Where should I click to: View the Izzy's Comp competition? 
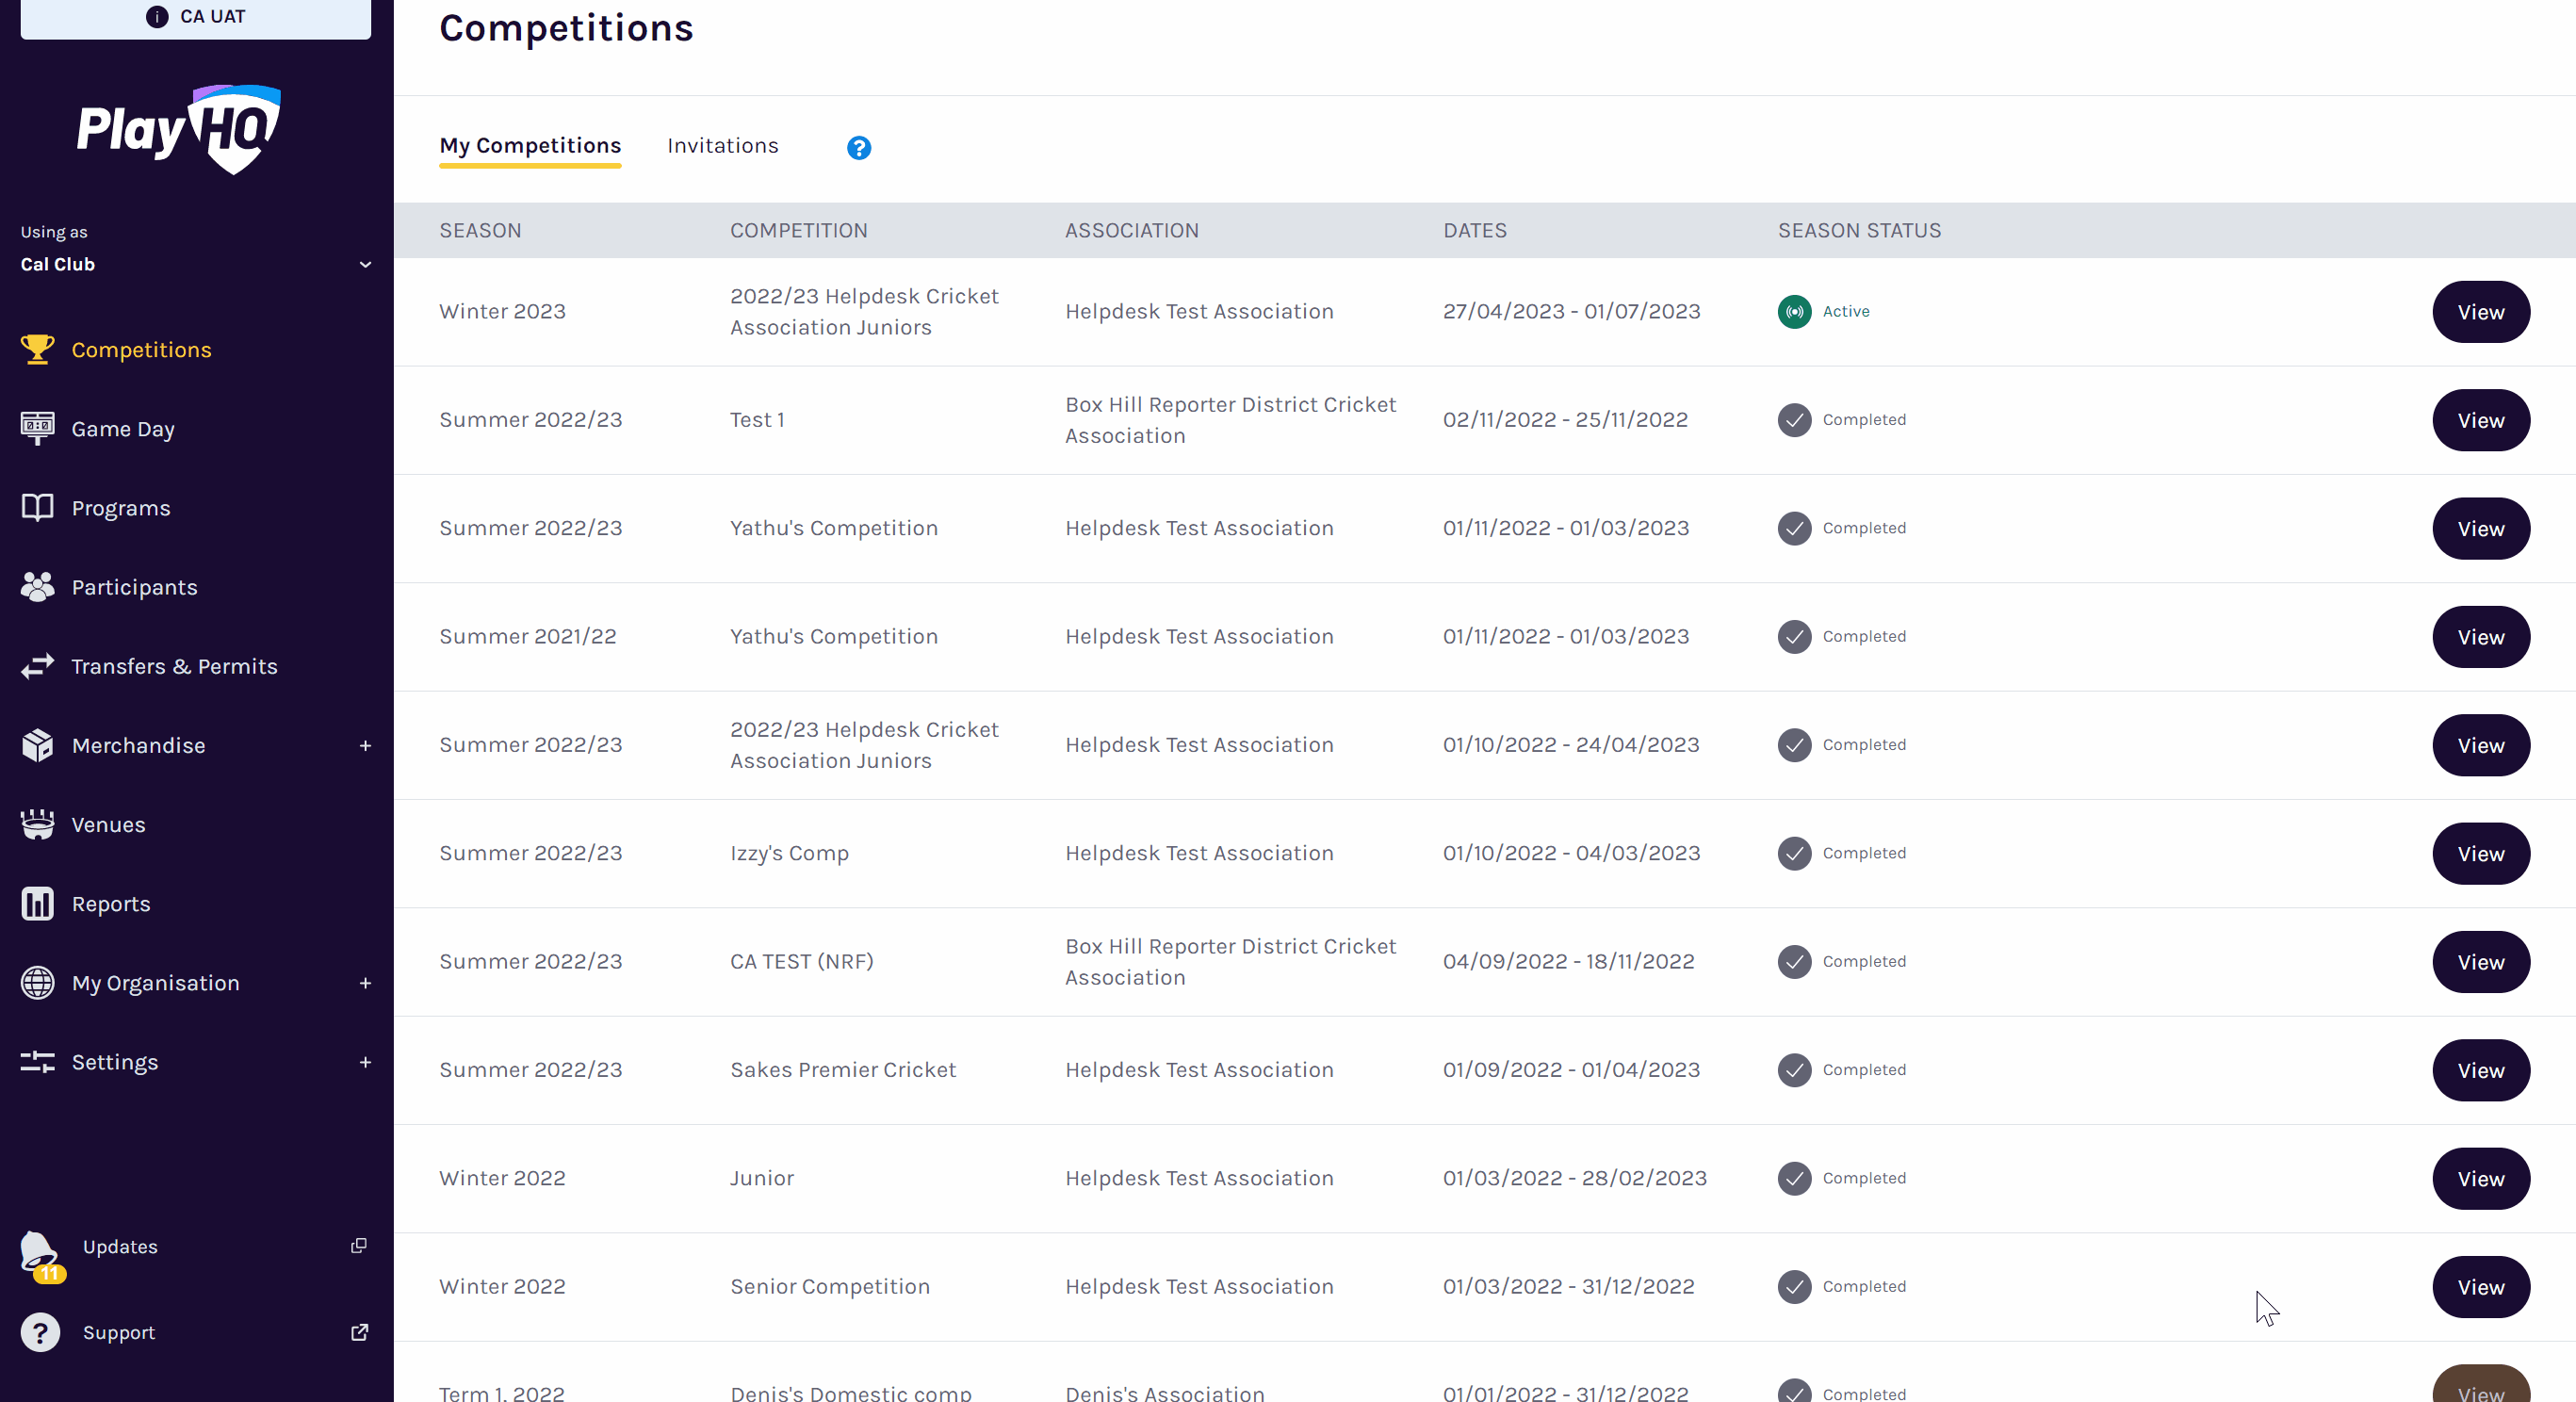click(2481, 853)
